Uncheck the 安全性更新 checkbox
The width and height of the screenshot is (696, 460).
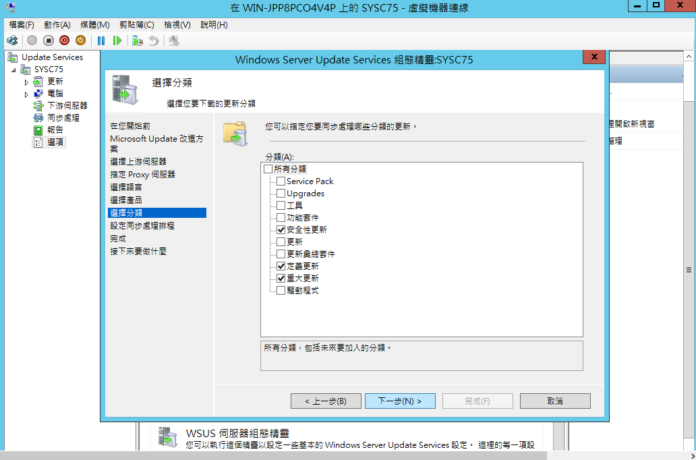point(281,230)
